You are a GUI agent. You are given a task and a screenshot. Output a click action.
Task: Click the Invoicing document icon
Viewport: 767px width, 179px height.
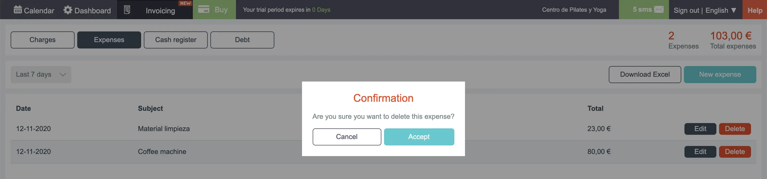click(x=127, y=10)
